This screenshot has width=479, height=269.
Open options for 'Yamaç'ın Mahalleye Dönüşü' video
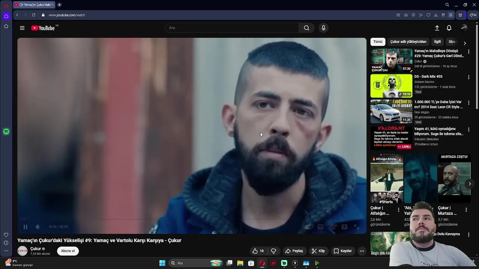[x=469, y=52]
